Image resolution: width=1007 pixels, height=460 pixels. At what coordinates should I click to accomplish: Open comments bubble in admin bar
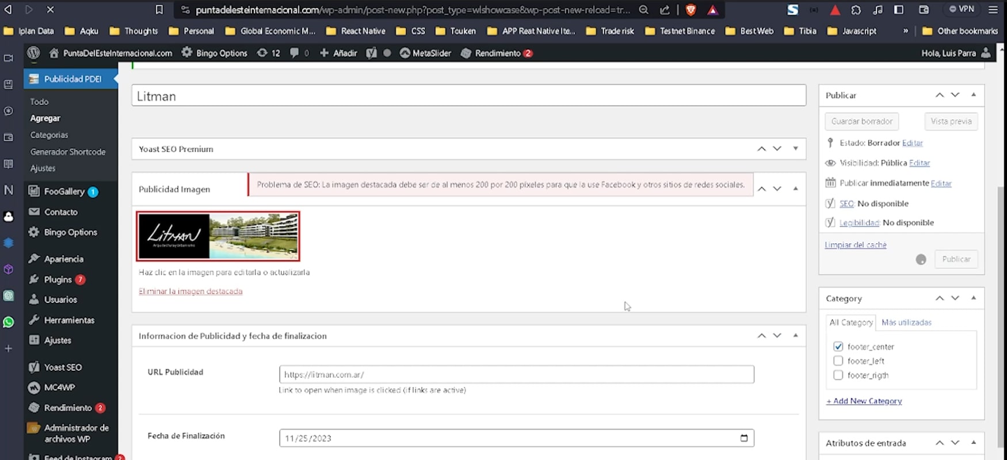[x=299, y=53]
